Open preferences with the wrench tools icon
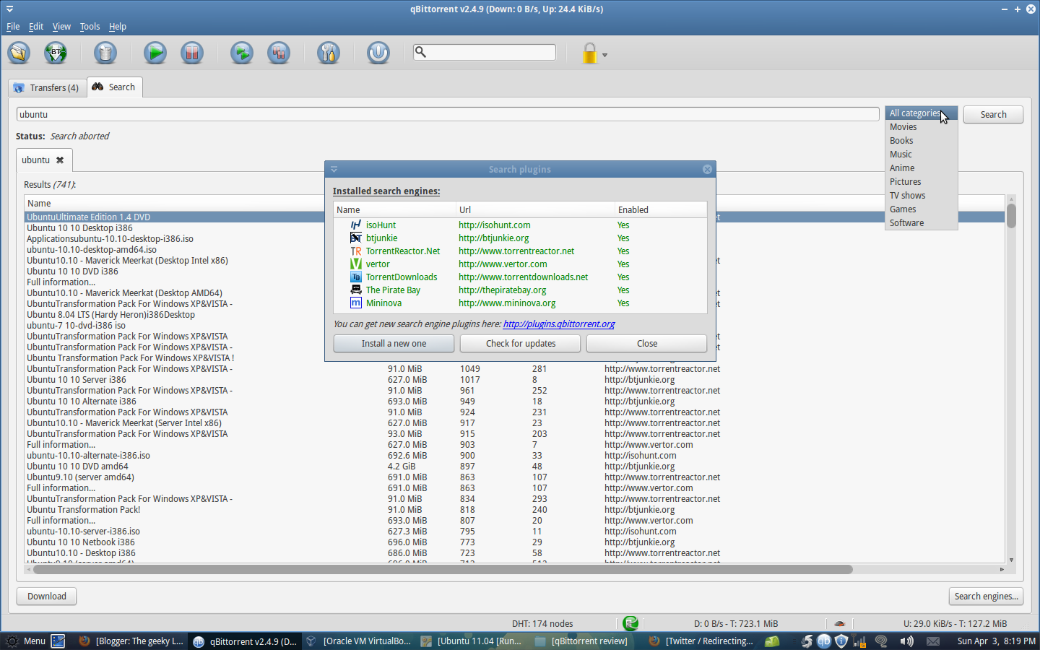The height and width of the screenshot is (650, 1040). pos(329,53)
